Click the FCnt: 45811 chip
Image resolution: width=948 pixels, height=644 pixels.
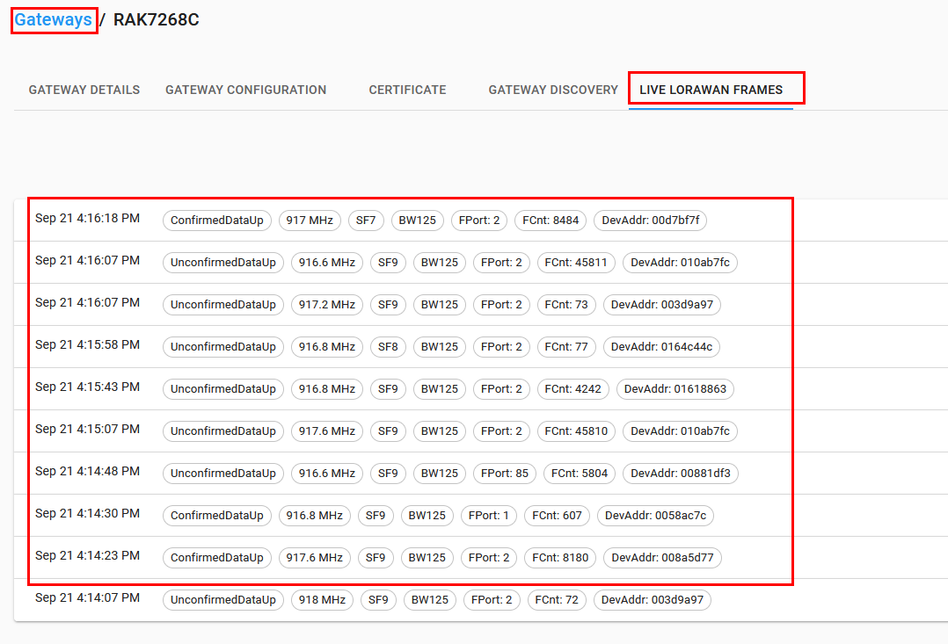coord(576,263)
